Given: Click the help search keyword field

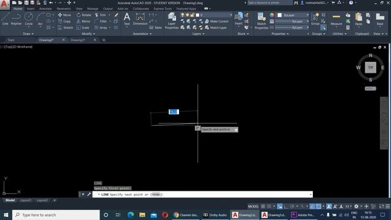Looking at the screenshot, I should click(x=269, y=2).
